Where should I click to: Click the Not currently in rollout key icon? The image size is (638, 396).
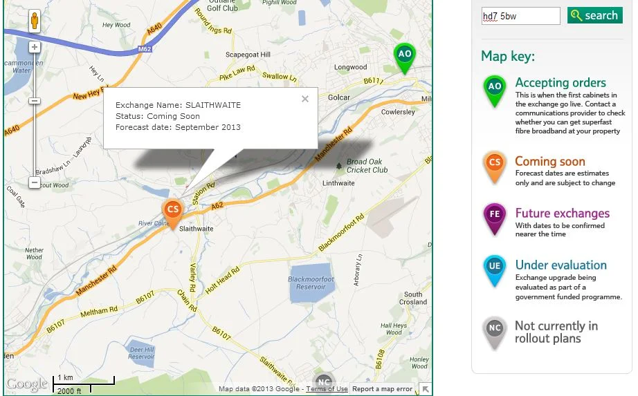[494, 333]
